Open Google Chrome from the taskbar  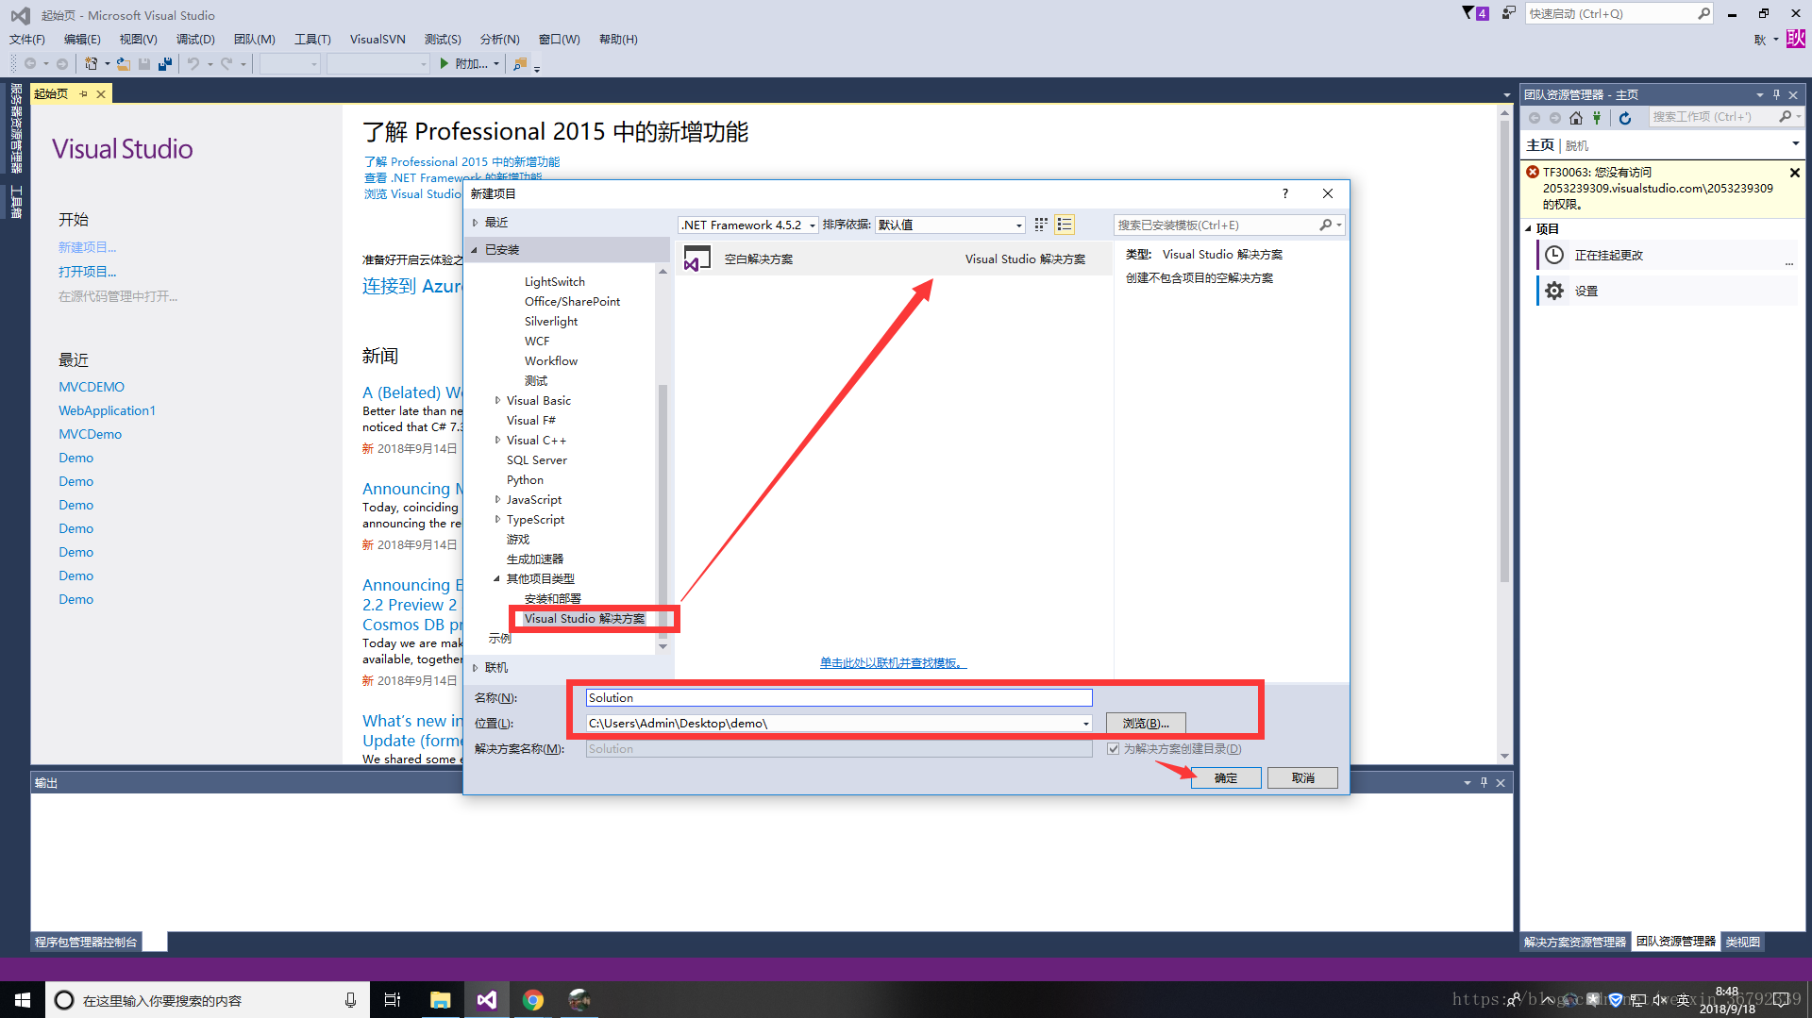(533, 1000)
